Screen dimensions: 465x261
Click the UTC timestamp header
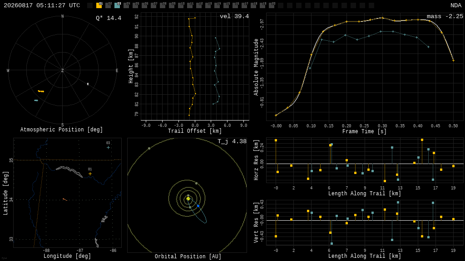point(42,5)
